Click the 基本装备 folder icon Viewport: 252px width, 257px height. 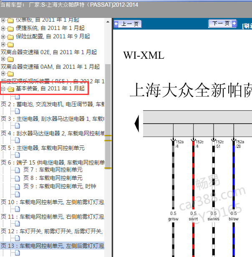[x=10, y=89]
